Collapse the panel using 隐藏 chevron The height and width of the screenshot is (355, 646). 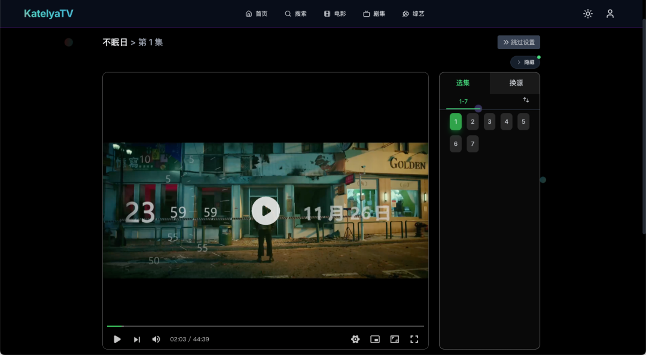[524, 62]
